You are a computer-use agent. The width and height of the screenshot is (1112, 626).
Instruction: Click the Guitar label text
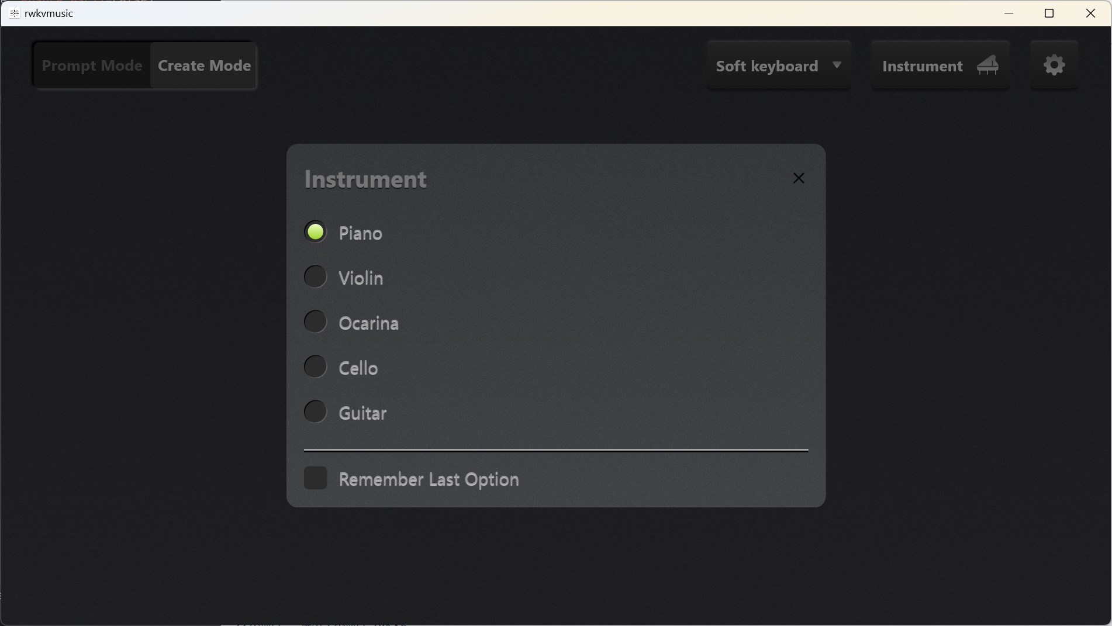tap(362, 413)
